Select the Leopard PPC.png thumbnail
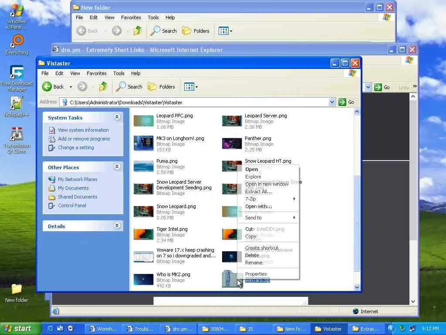 click(144, 120)
